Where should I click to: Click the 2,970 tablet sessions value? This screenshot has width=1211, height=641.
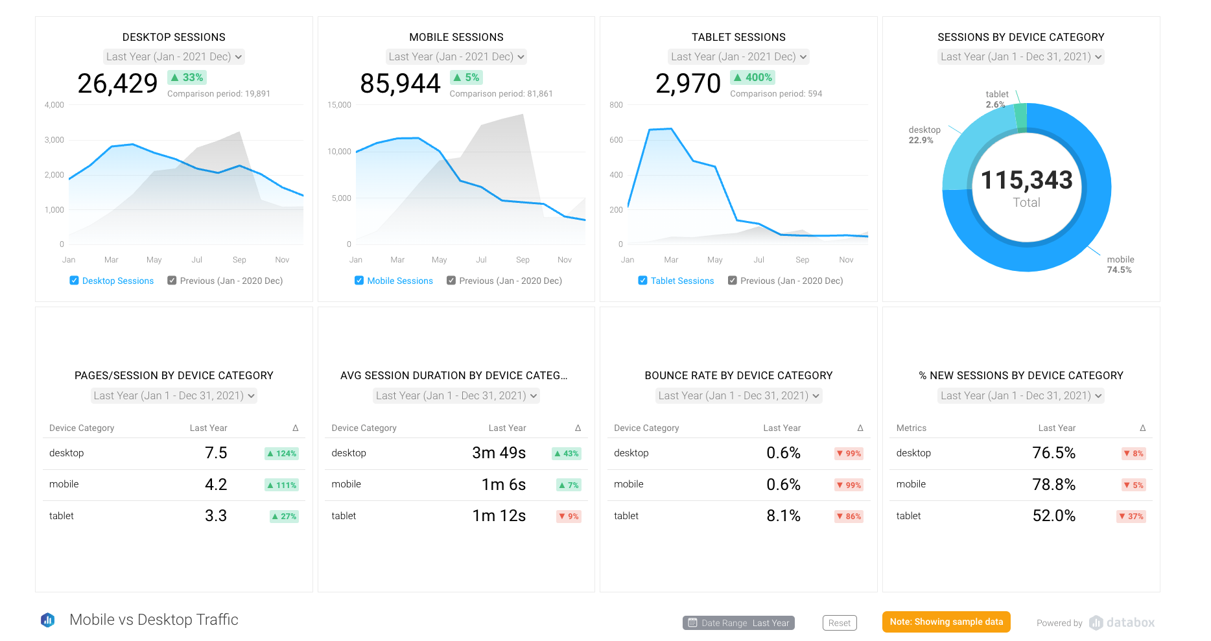pos(688,84)
